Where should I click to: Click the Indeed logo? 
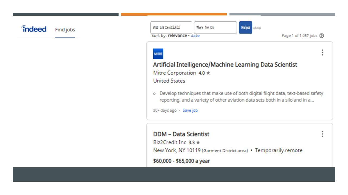coord(34,29)
